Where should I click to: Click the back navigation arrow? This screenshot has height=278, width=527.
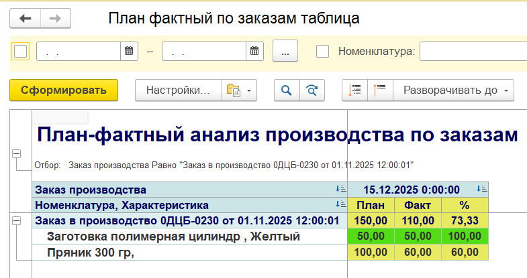(x=26, y=18)
